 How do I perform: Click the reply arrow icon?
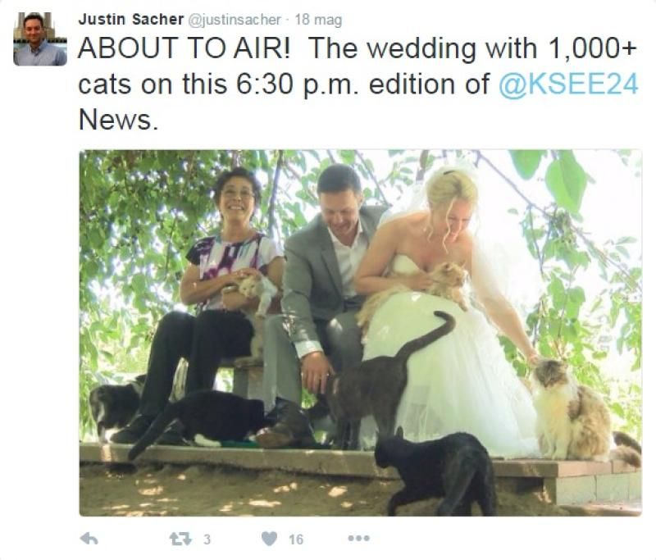pyautogui.click(x=89, y=539)
